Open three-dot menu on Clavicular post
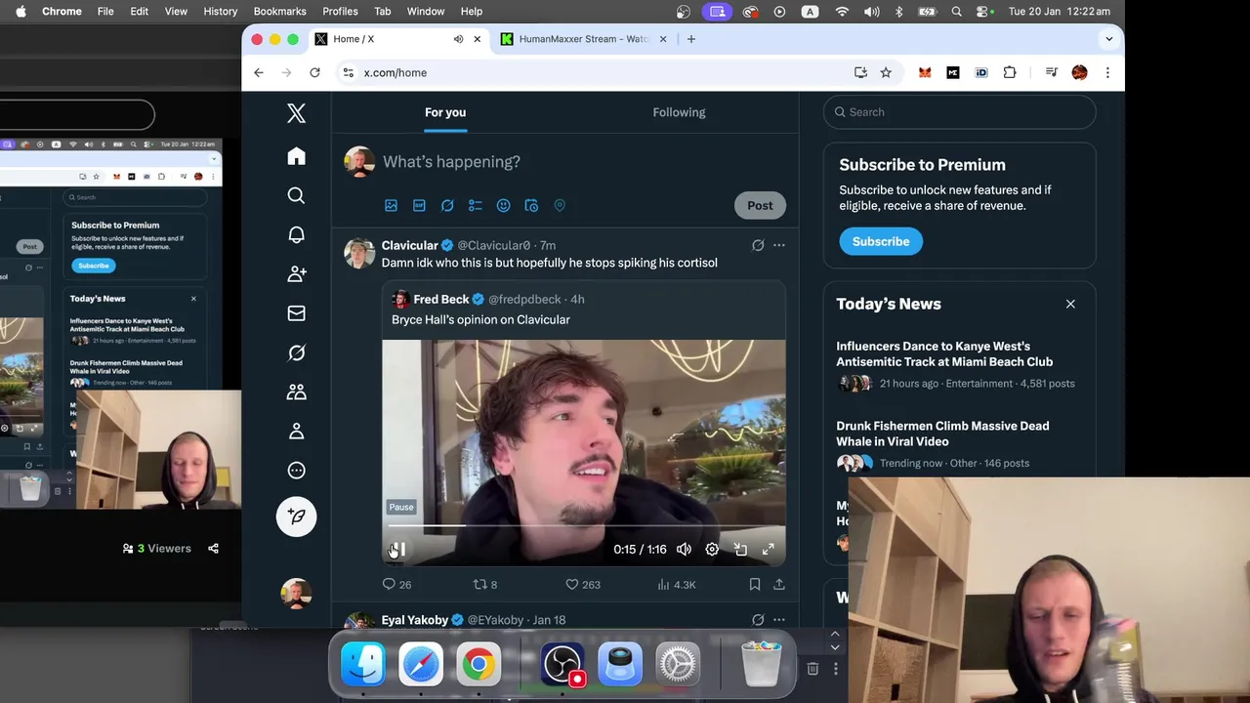Viewport: 1250px width, 703px height. point(778,245)
